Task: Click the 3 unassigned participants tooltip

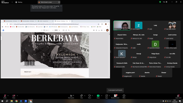Action: [115, 90]
